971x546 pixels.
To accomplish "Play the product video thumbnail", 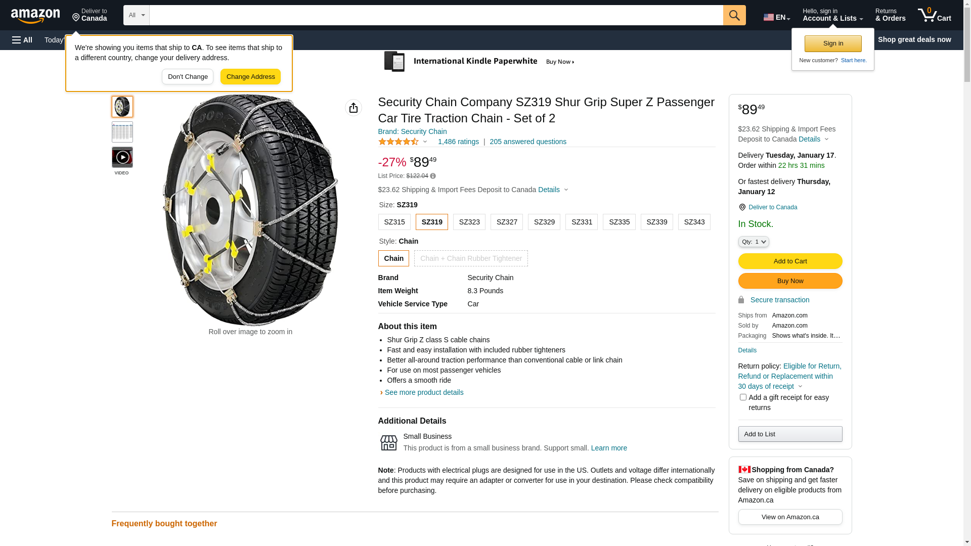I will (122, 157).
